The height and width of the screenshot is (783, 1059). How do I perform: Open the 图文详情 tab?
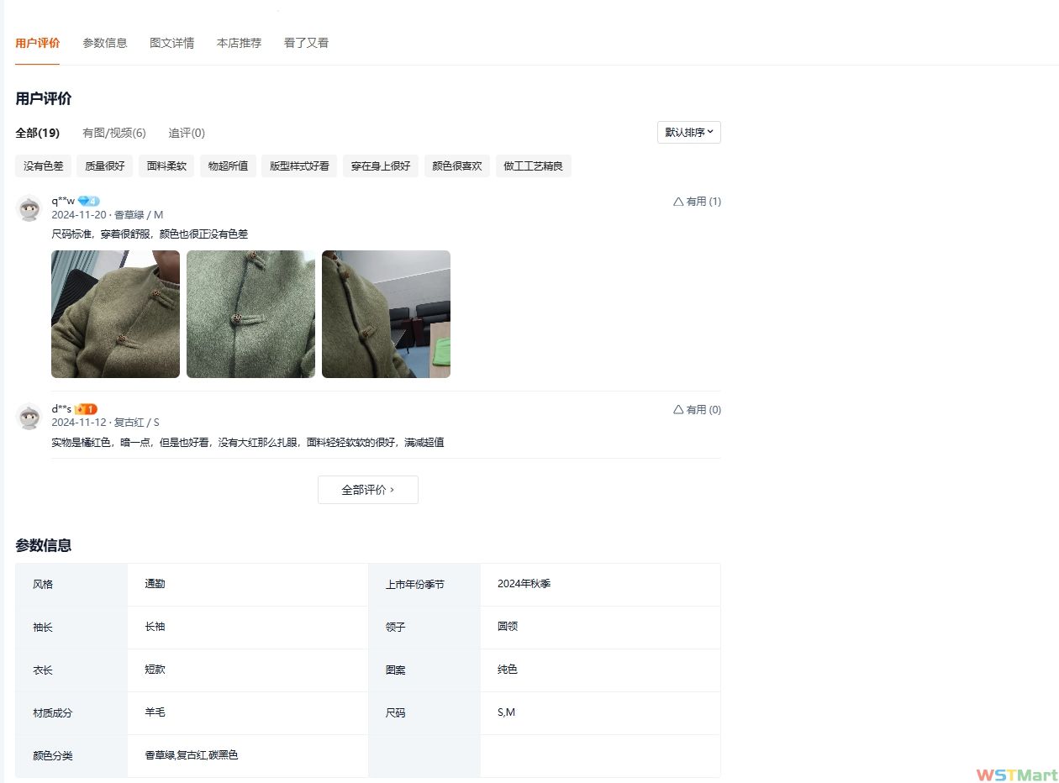(171, 43)
